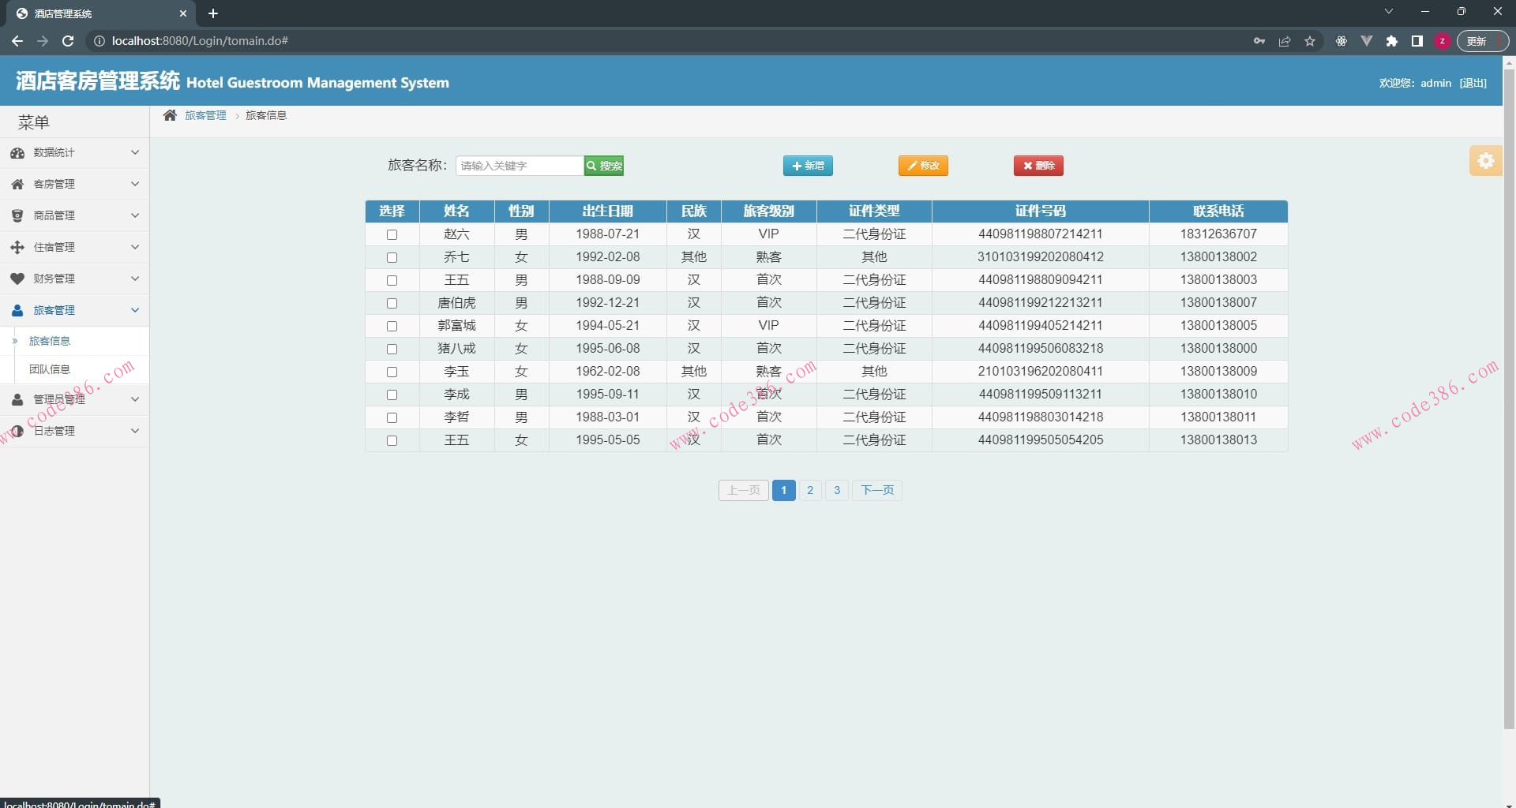1516x808 pixels.
Task: Click the dashboard icon beside 数据统计
Action: (x=17, y=153)
